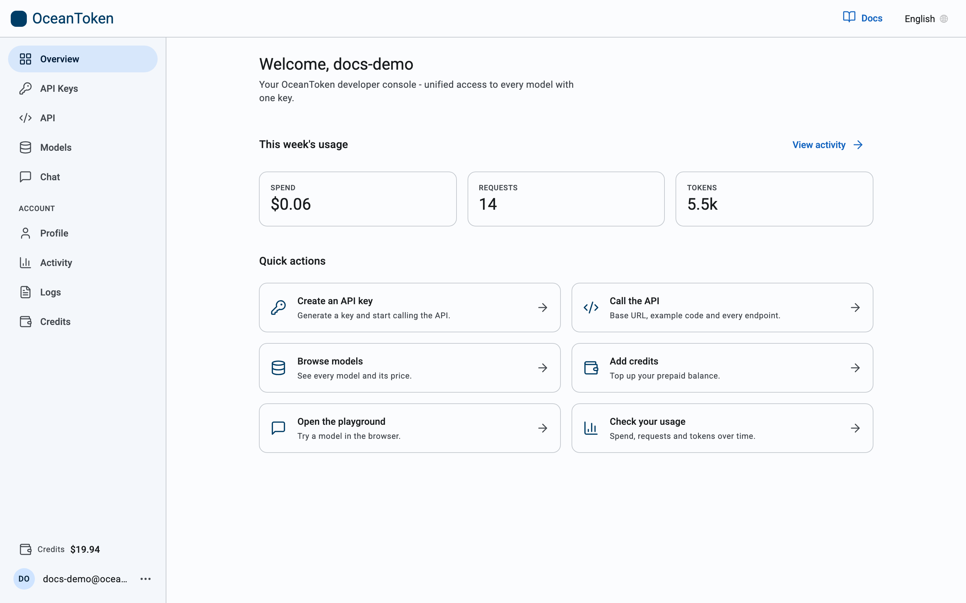Click the OceanToken logo square
The height and width of the screenshot is (603, 966).
(18, 18)
